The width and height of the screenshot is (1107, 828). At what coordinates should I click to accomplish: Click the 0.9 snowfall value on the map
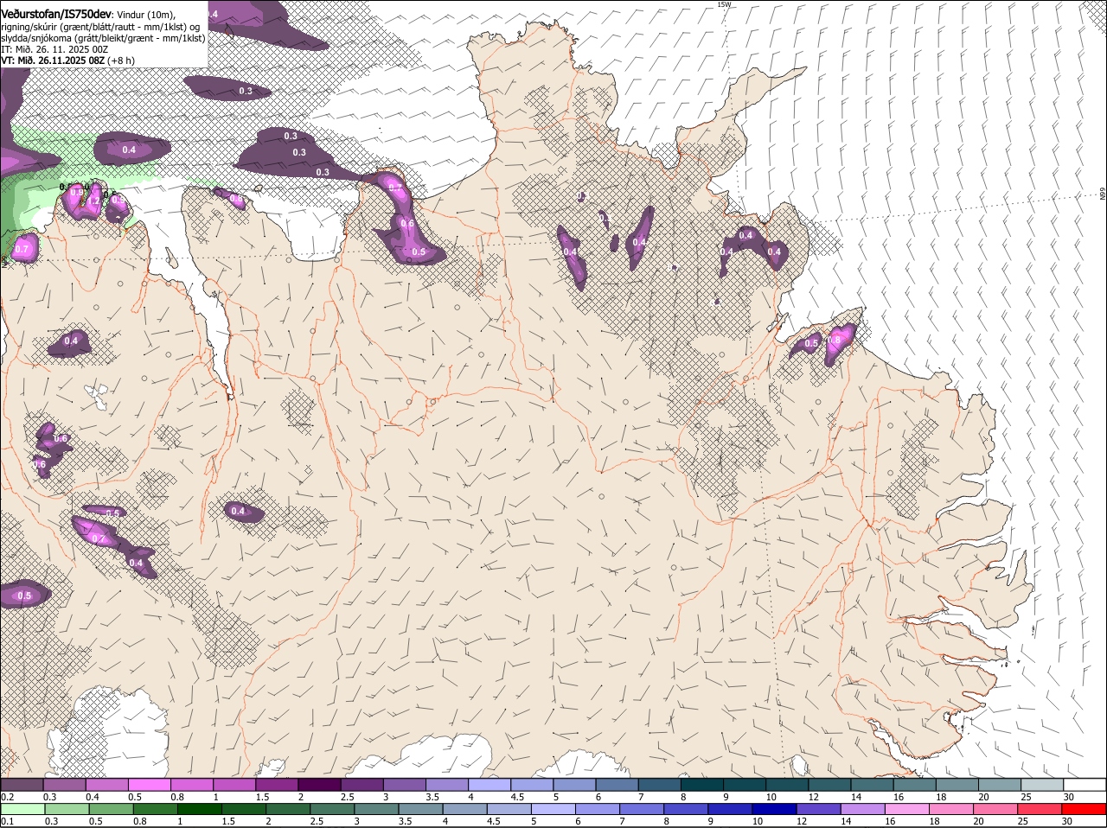coord(77,192)
